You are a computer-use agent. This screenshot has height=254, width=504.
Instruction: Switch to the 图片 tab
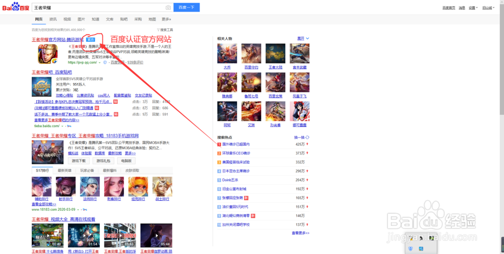pyautogui.click(x=81, y=19)
